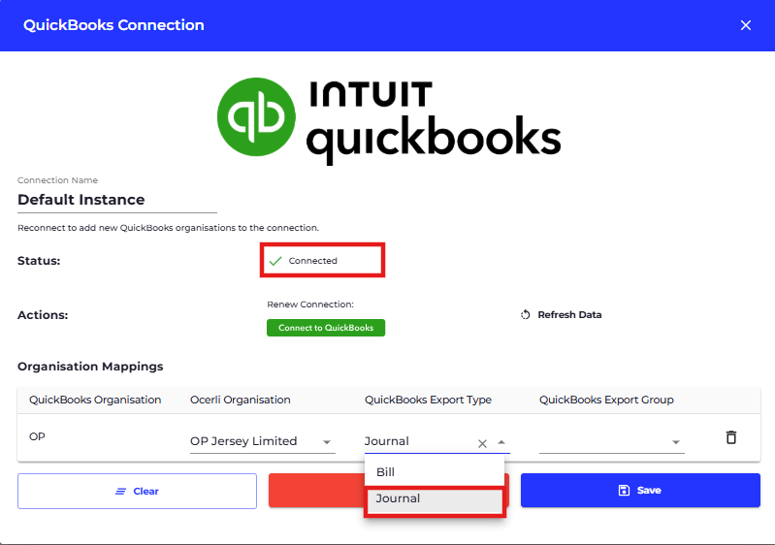Click the QuickBooks Export Type column header

click(428, 400)
